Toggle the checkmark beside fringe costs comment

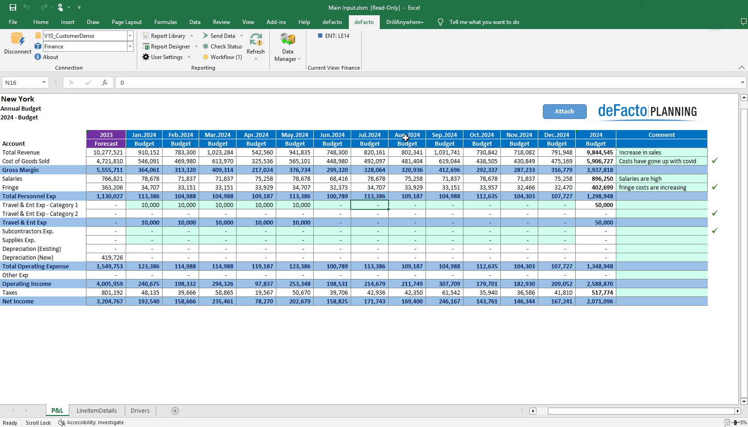(x=715, y=187)
